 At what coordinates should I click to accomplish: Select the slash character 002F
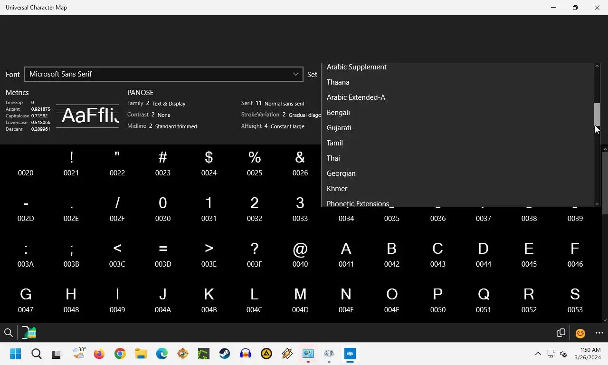point(117,209)
